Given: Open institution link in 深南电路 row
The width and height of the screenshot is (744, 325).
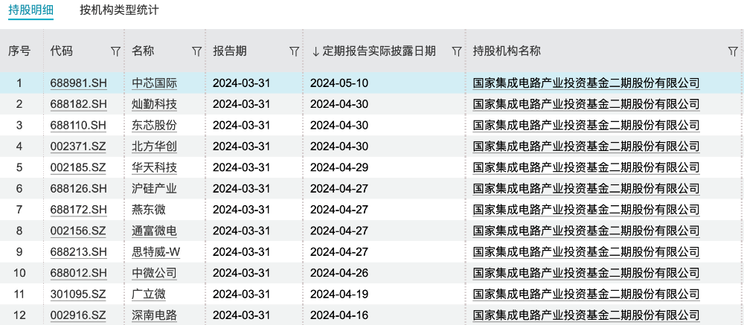Looking at the screenshot, I should pyautogui.click(x=586, y=315).
